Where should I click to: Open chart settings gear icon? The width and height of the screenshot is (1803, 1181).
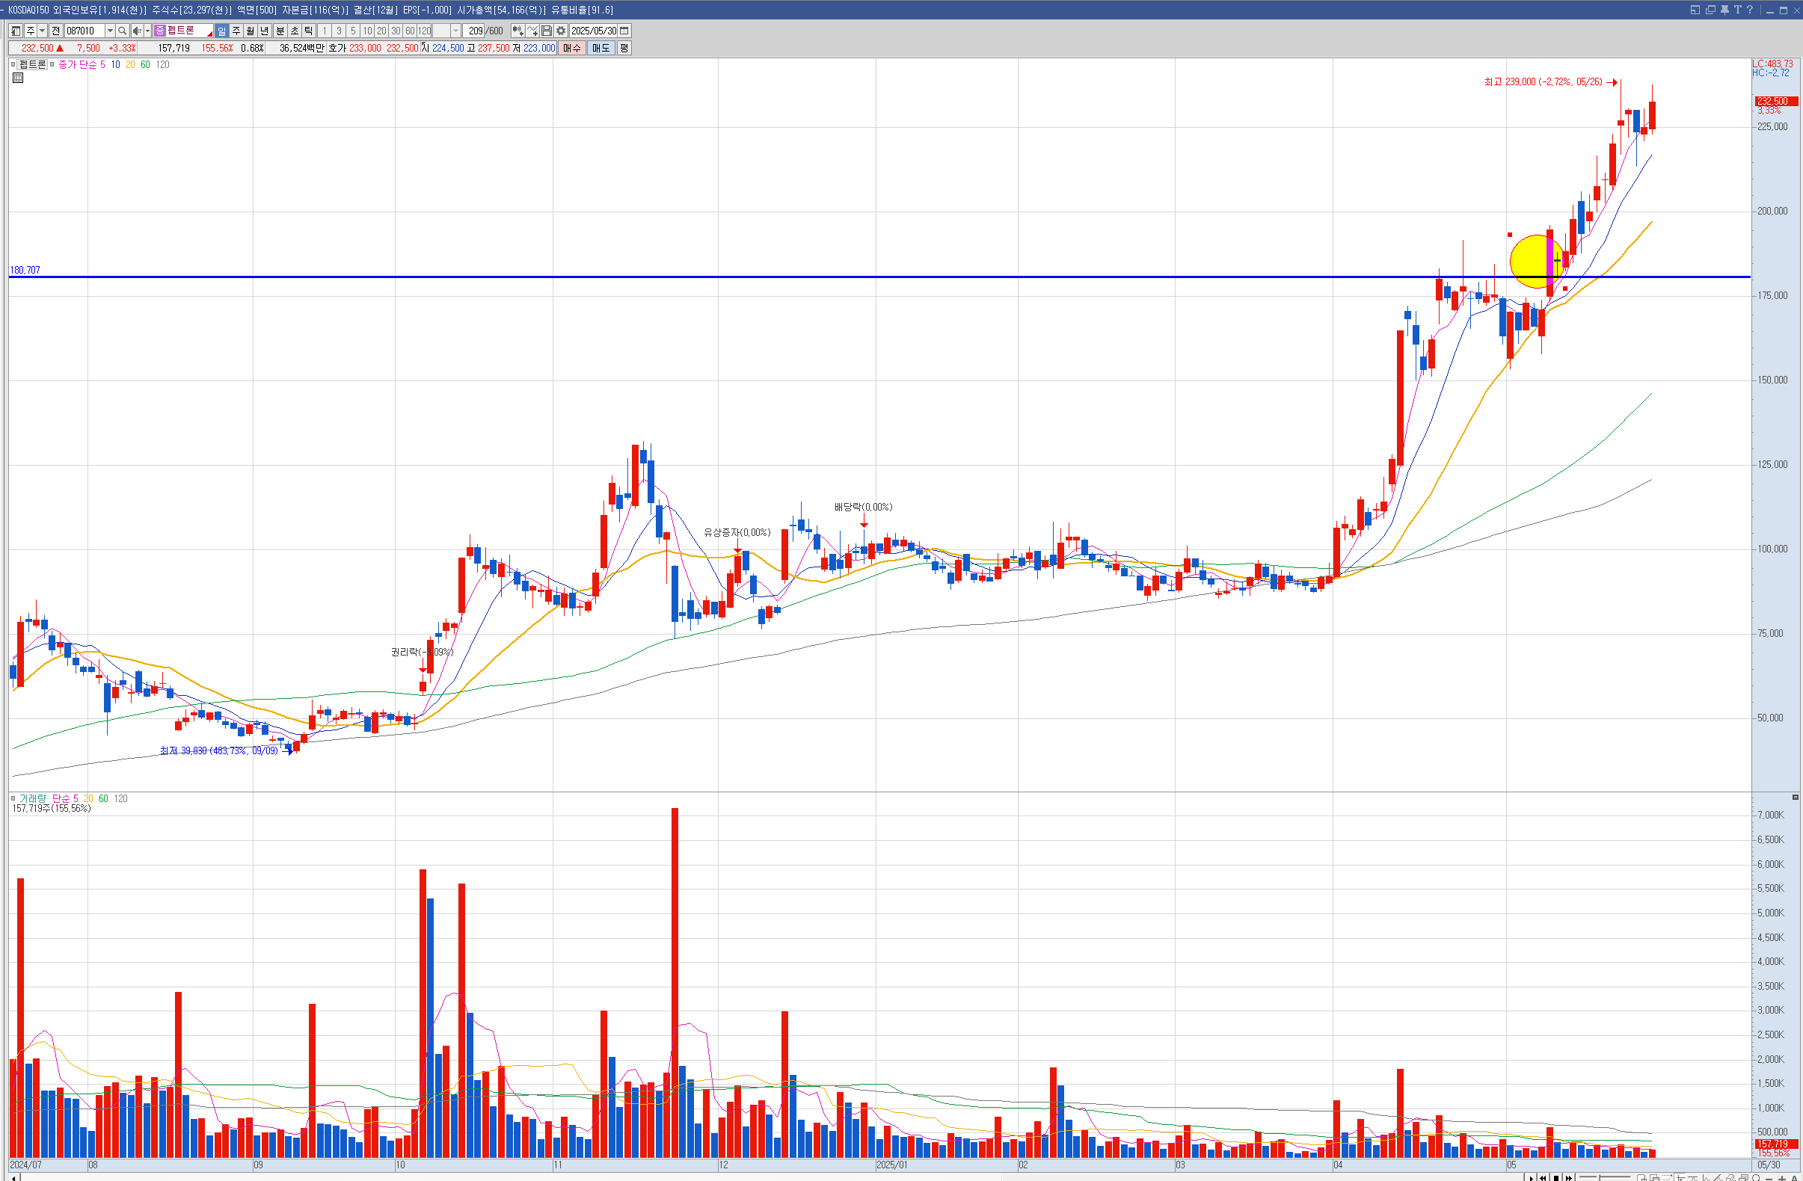(561, 31)
